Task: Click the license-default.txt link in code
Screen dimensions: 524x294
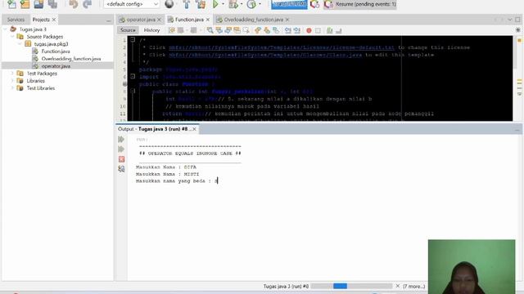Action: tap(282, 47)
